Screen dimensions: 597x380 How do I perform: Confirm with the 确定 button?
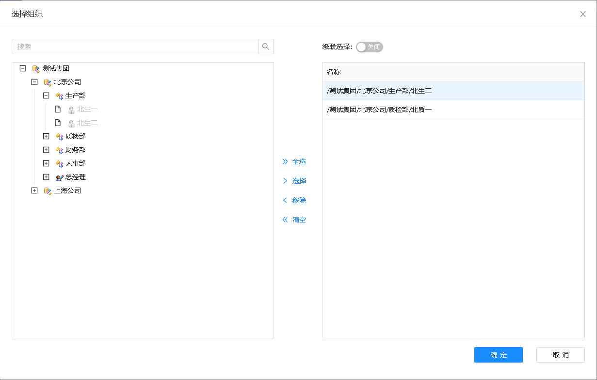[498, 355]
